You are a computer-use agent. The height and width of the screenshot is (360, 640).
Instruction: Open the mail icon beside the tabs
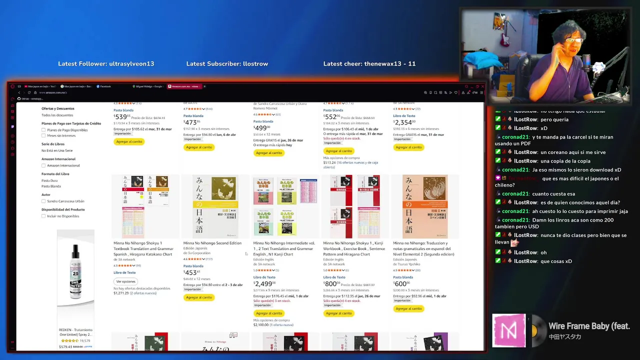click(19, 86)
